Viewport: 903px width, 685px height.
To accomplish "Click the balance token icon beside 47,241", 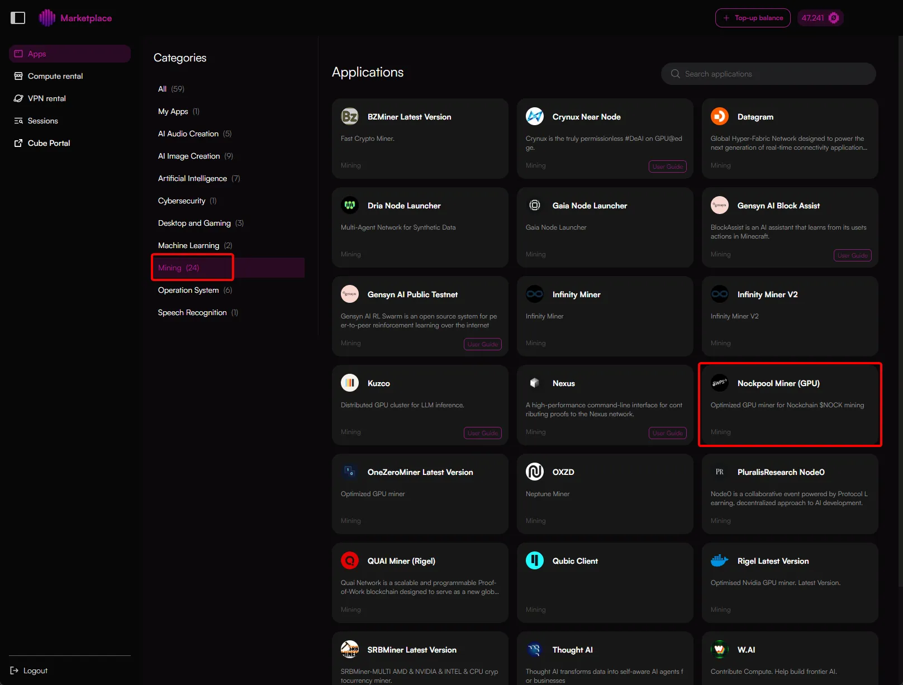I will (834, 18).
